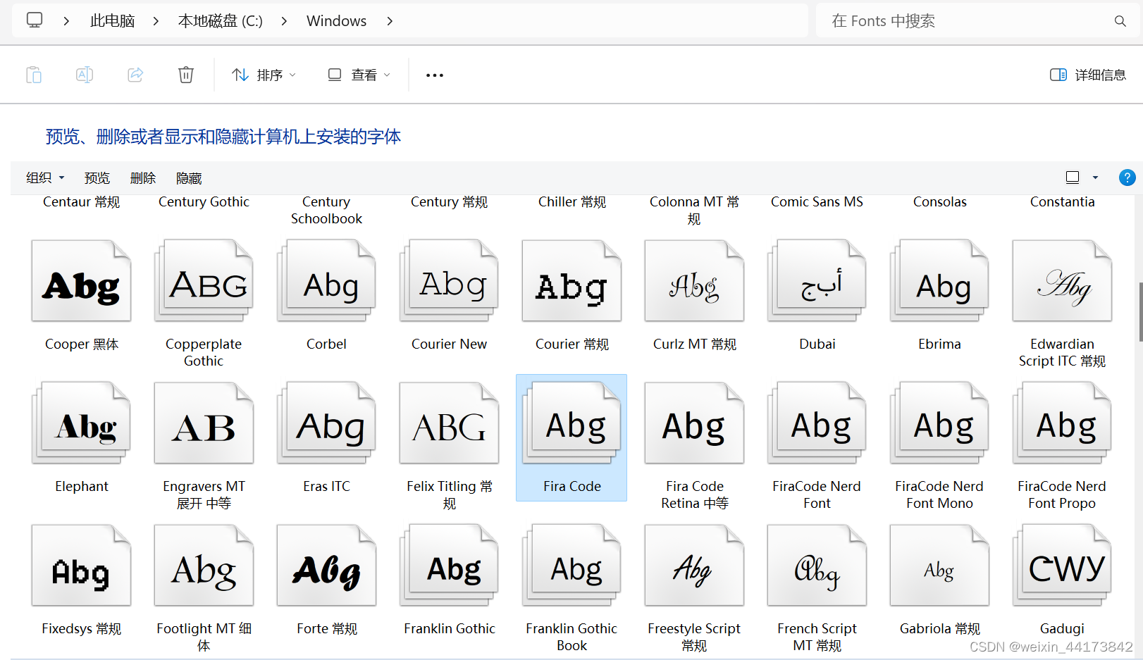This screenshot has height=660, width=1143.
Task: Click the clipboard/paste icon on the toolbar
Action: (34, 74)
